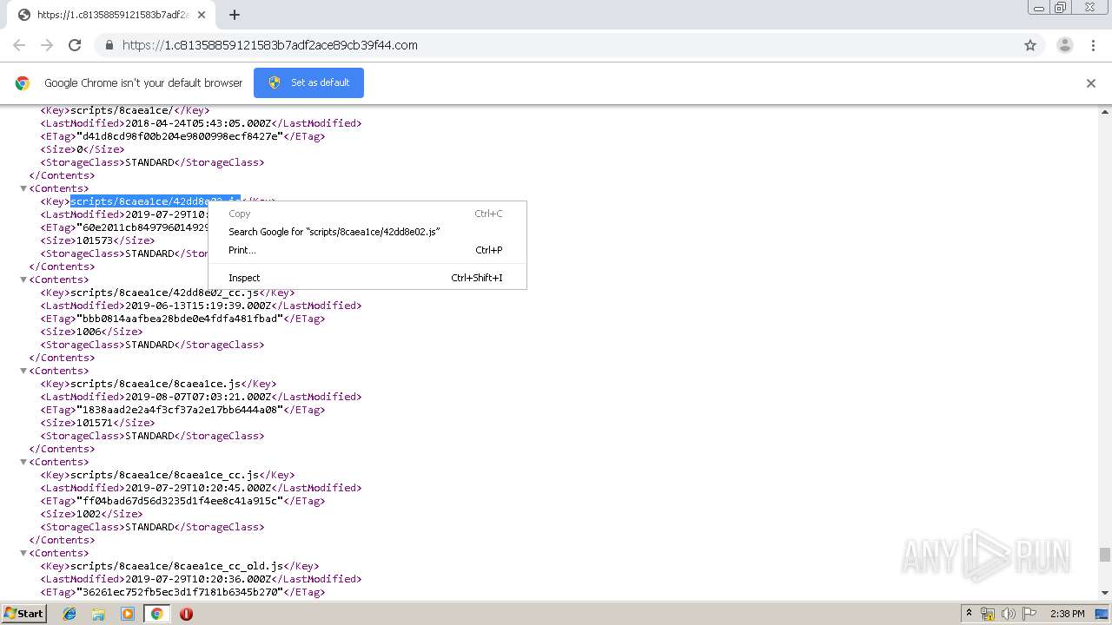Viewport: 1112px width, 625px height.
Task: Click Set as default button
Action: pos(308,82)
